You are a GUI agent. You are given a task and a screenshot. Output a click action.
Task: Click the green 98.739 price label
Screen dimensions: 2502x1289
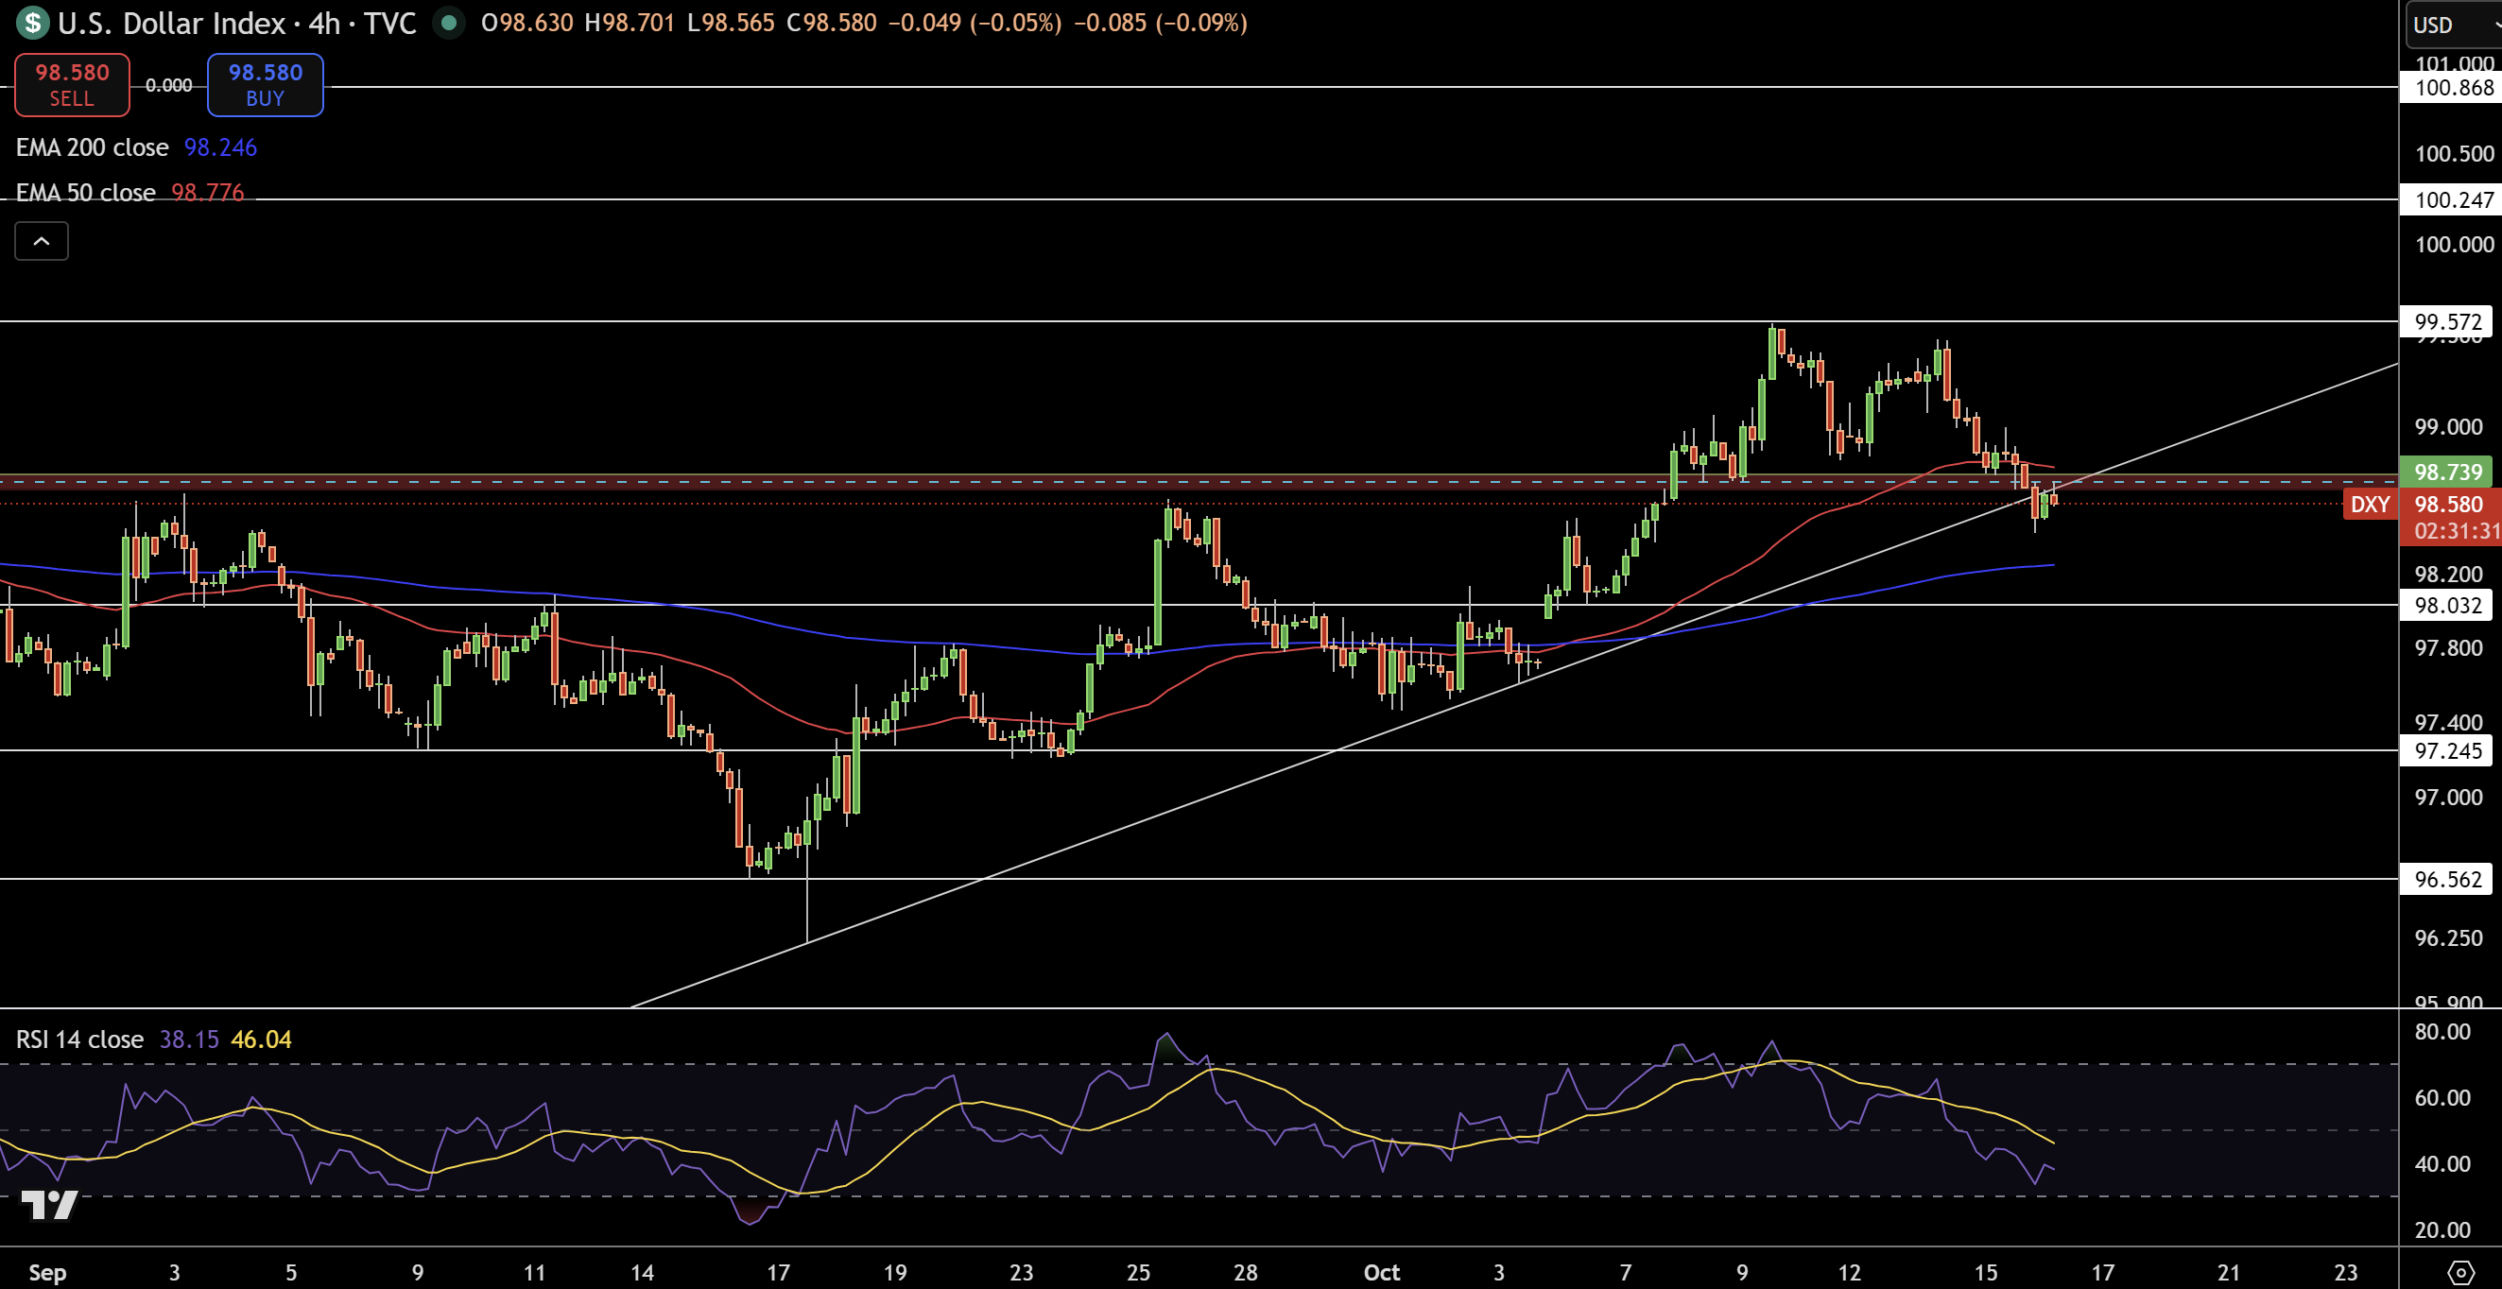pos(2447,473)
